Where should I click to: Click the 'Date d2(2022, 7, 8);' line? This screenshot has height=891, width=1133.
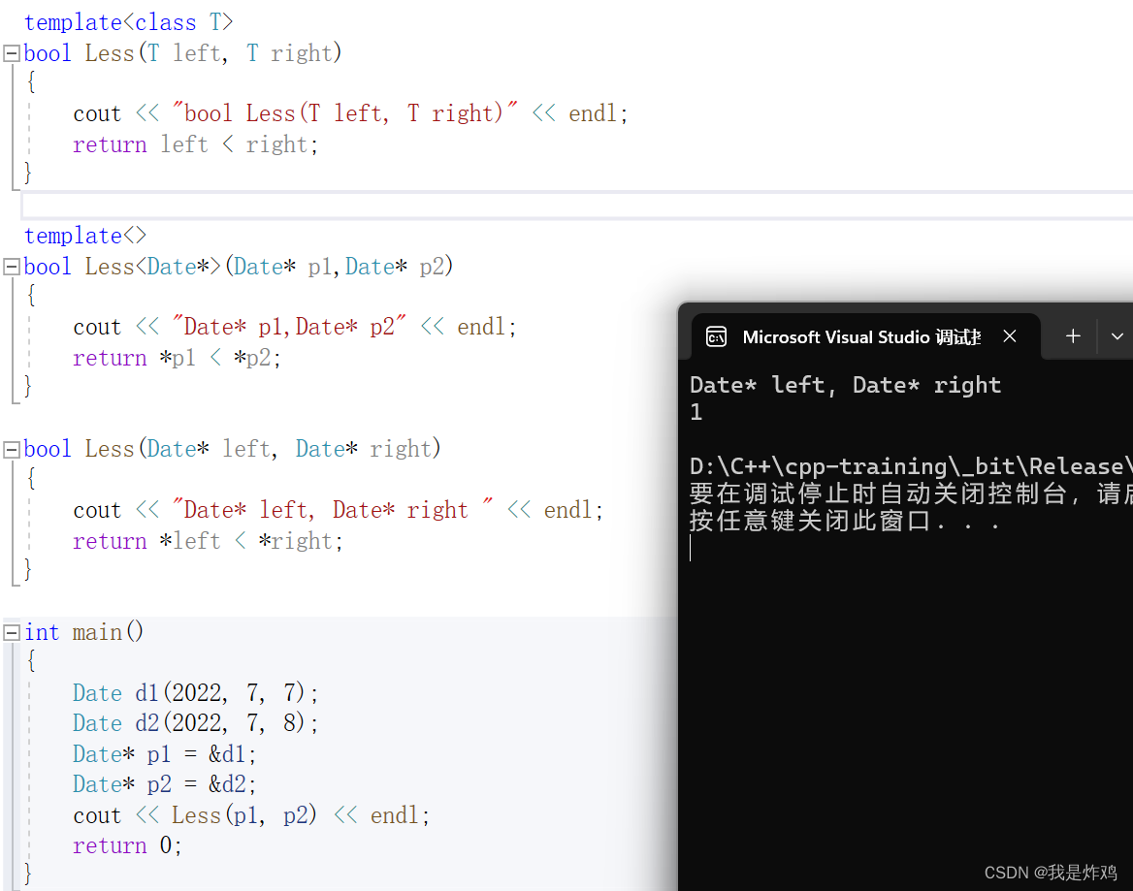tap(195, 723)
